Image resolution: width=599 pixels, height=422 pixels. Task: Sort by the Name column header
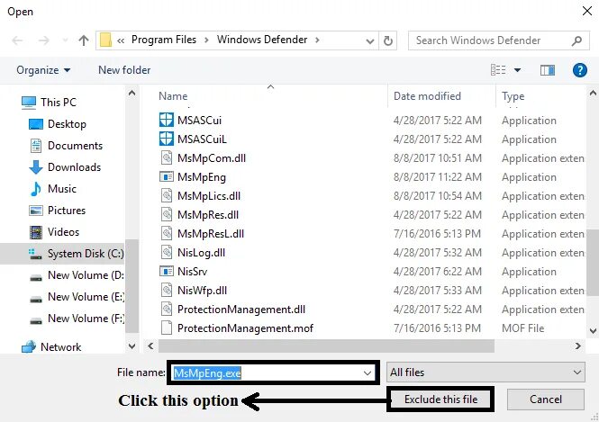[x=173, y=96]
